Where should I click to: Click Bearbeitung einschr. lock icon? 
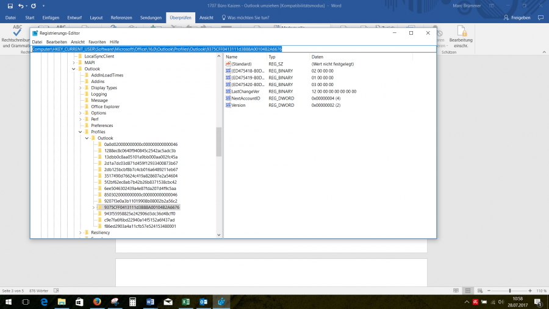point(461,37)
